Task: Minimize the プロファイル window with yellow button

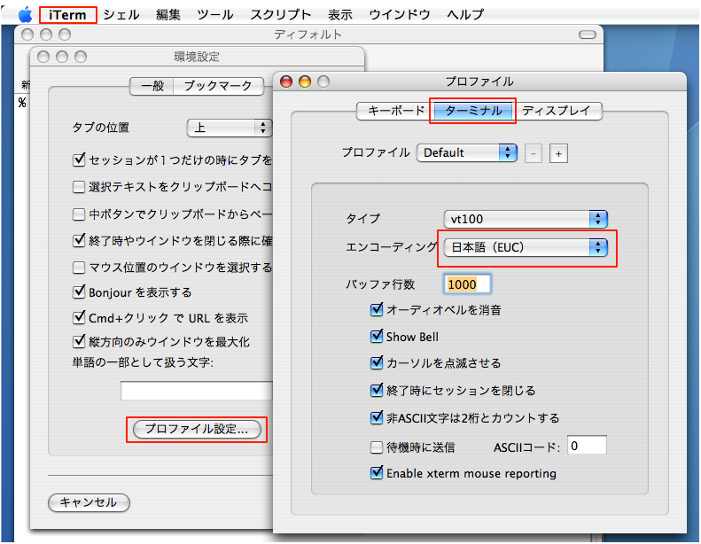Action: [305, 82]
